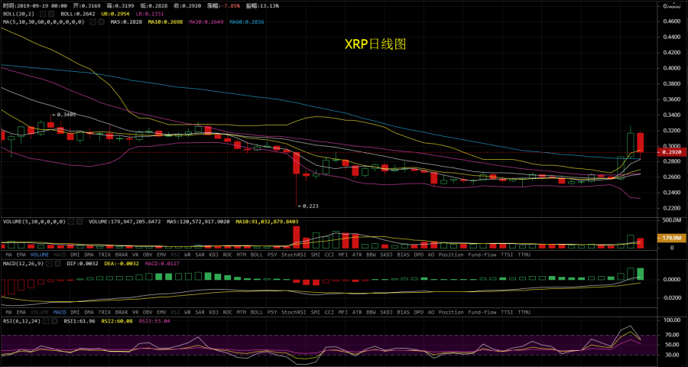Viewport: 688px width, 367px height.
Task: Click the 0.3405 high price marker
Action: tap(64, 115)
